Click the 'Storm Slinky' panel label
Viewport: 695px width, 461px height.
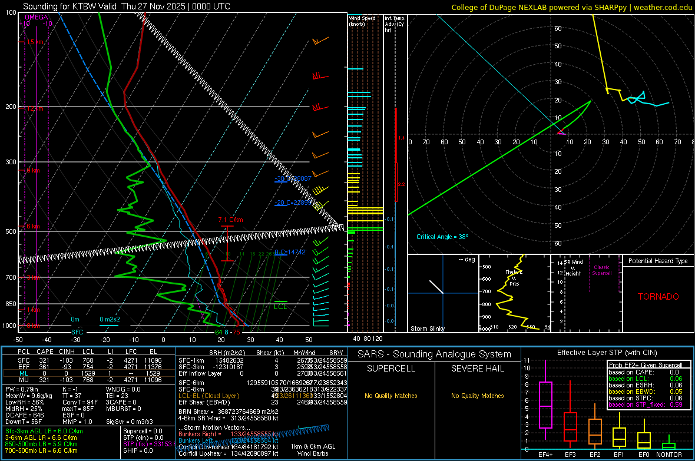[x=427, y=329]
